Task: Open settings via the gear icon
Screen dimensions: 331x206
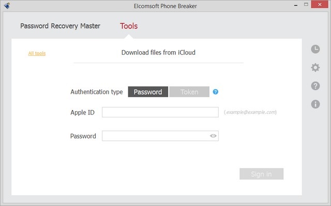Action: 315,68
